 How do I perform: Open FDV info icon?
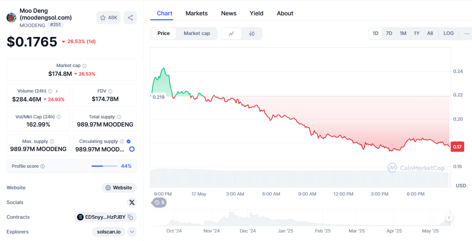click(110, 91)
